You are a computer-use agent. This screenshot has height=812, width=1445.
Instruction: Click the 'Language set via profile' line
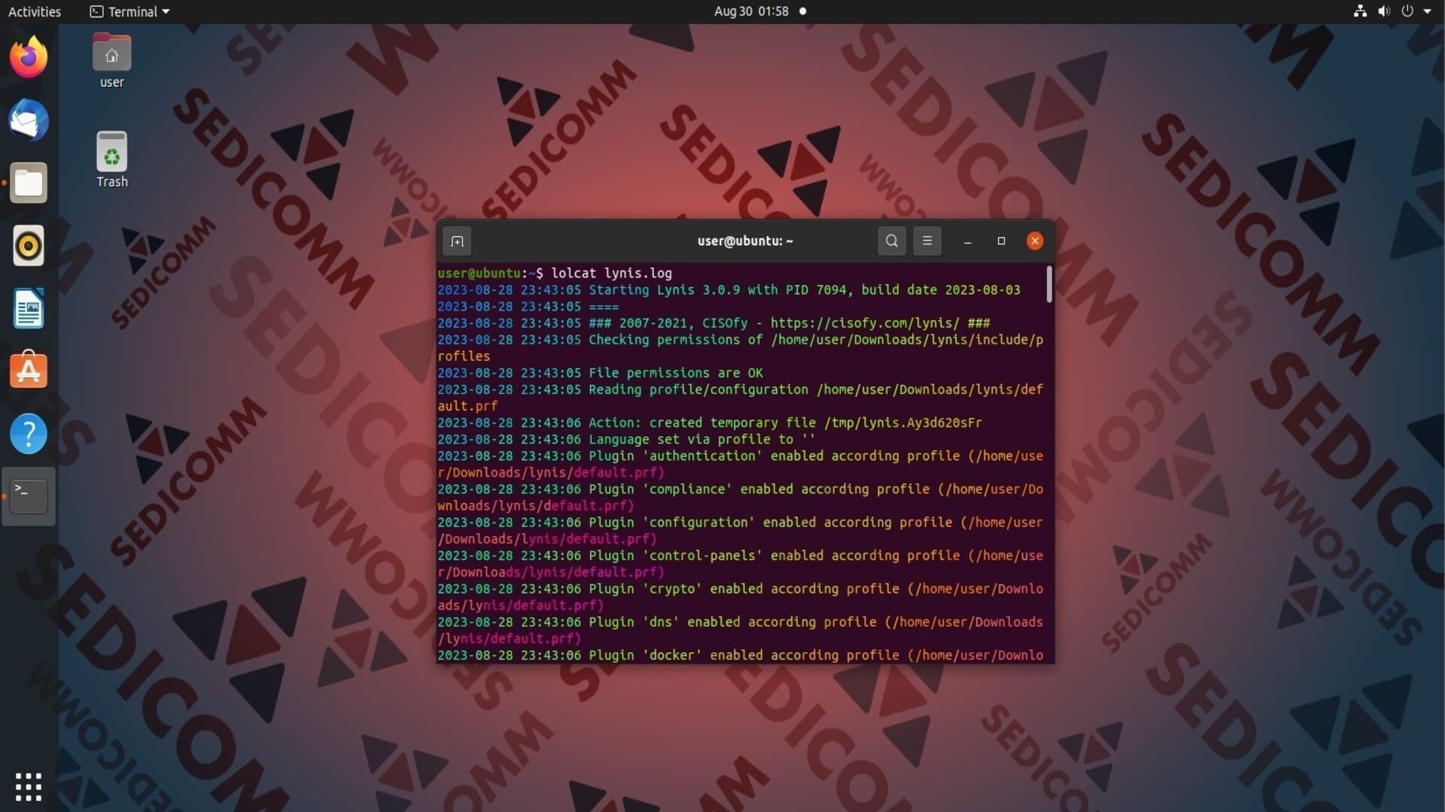click(x=626, y=439)
